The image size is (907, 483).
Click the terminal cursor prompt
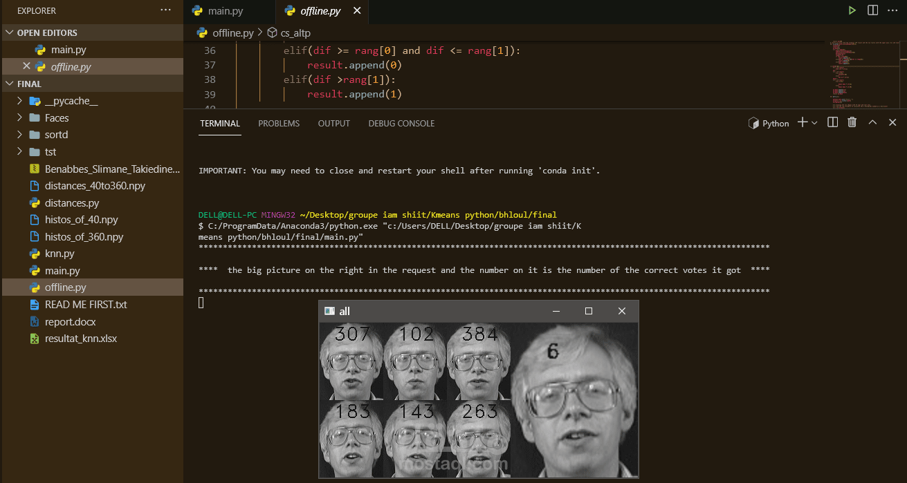pos(201,303)
